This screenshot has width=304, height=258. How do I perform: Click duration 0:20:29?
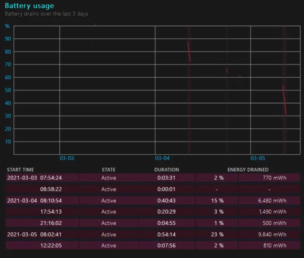click(166, 211)
